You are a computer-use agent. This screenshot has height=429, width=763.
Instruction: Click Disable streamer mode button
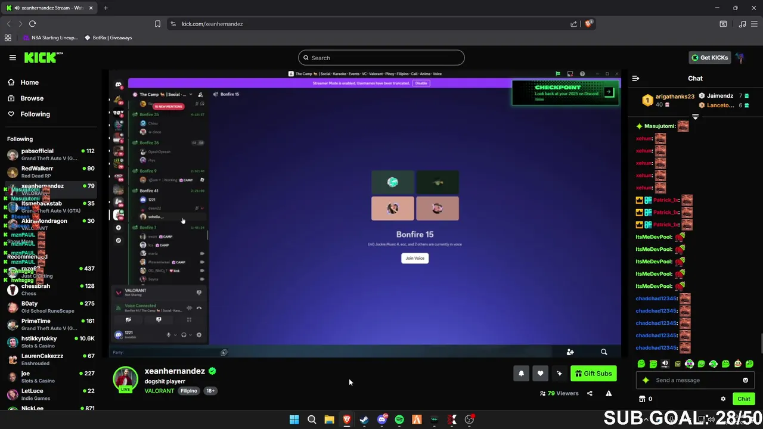pyautogui.click(x=421, y=83)
